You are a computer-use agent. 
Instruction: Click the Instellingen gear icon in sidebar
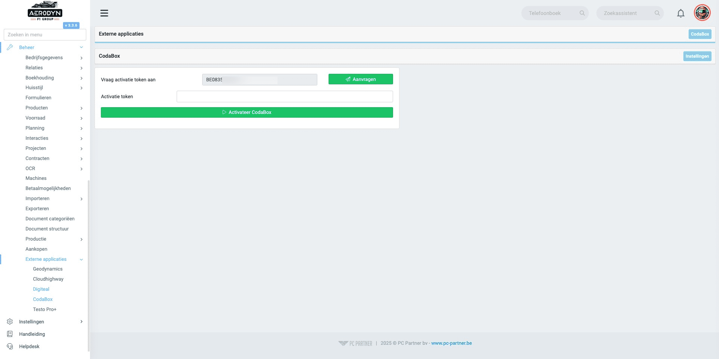(10, 322)
